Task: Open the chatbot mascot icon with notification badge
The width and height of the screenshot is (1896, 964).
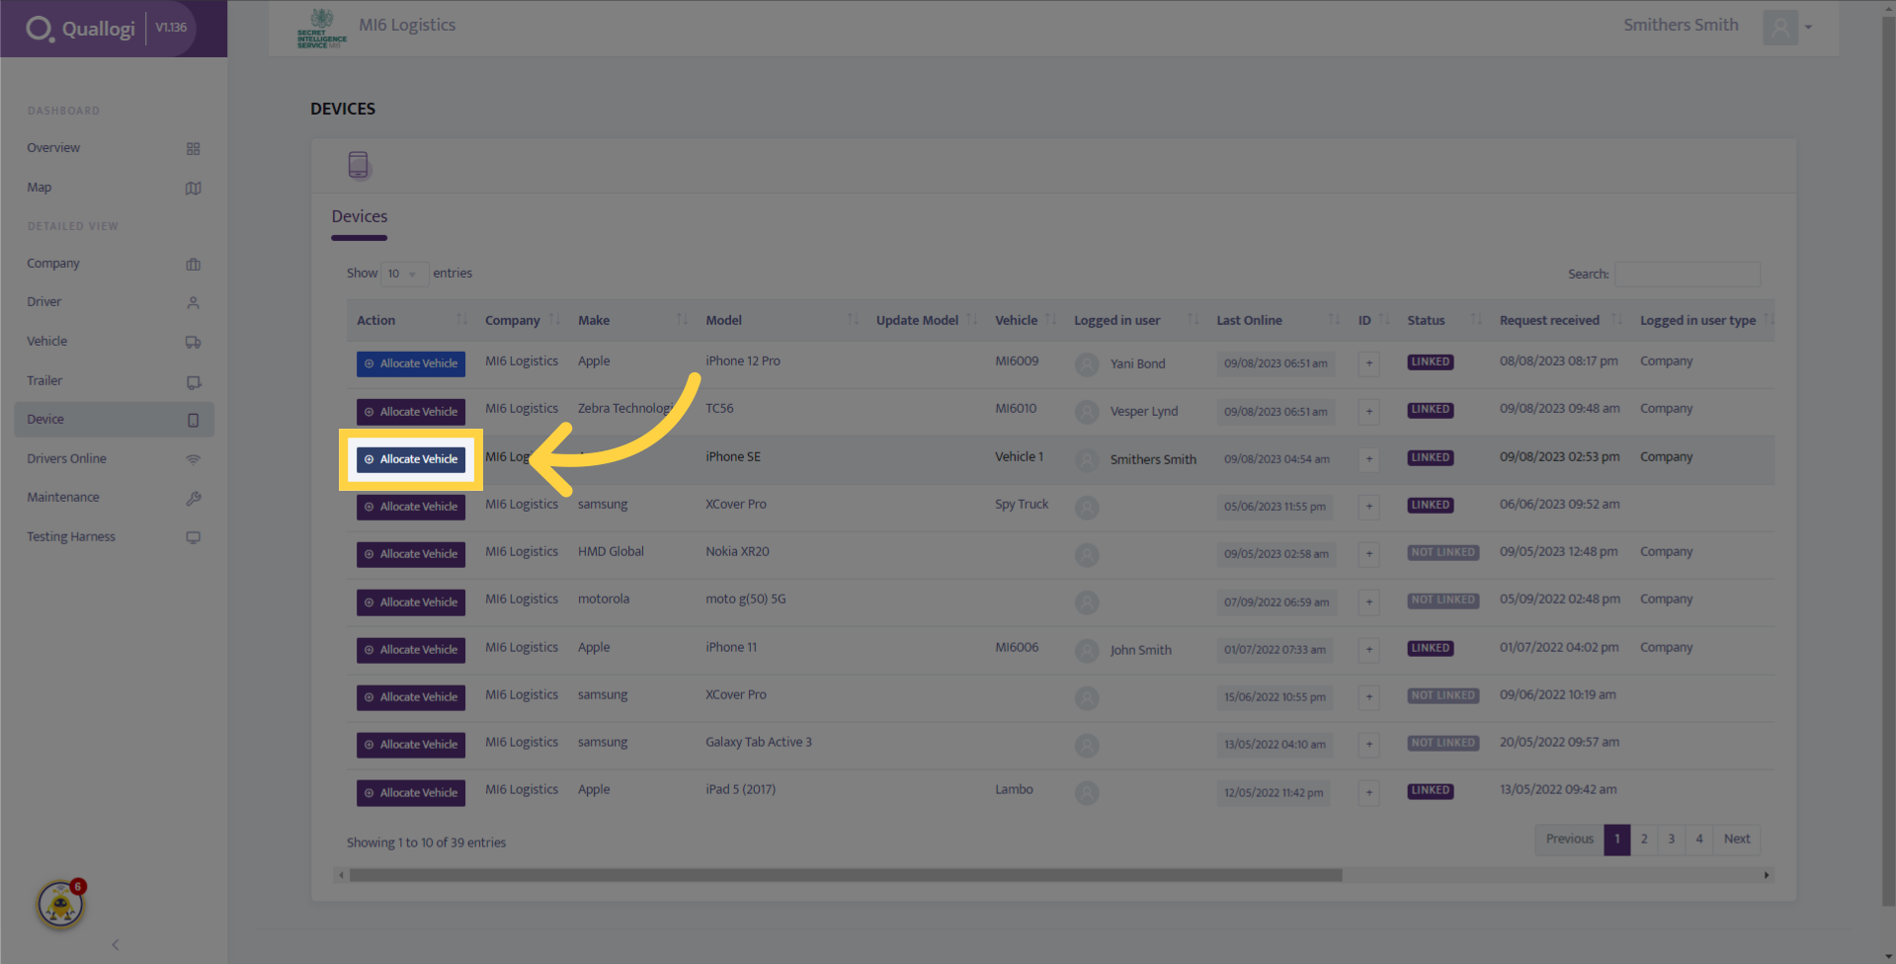Action: [x=61, y=903]
